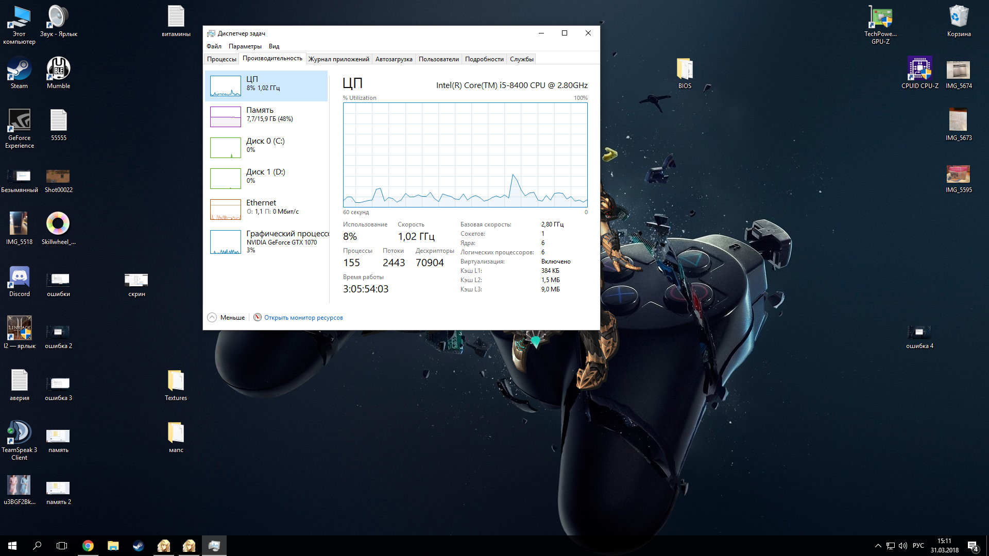This screenshot has width=989, height=556.
Task: Click the CPU utilization graph
Action: click(465, 155)
